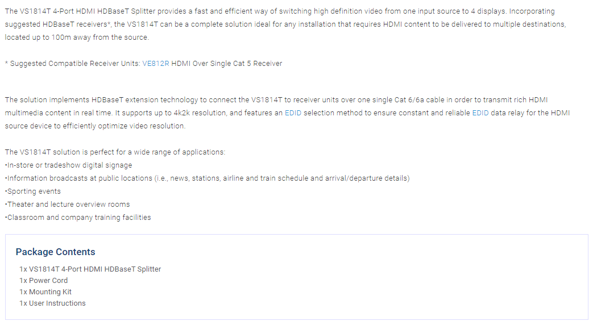Select the "1x Mounting Kit" package item
This screenshot has height=325, width=593.
[x=45, y=292]
